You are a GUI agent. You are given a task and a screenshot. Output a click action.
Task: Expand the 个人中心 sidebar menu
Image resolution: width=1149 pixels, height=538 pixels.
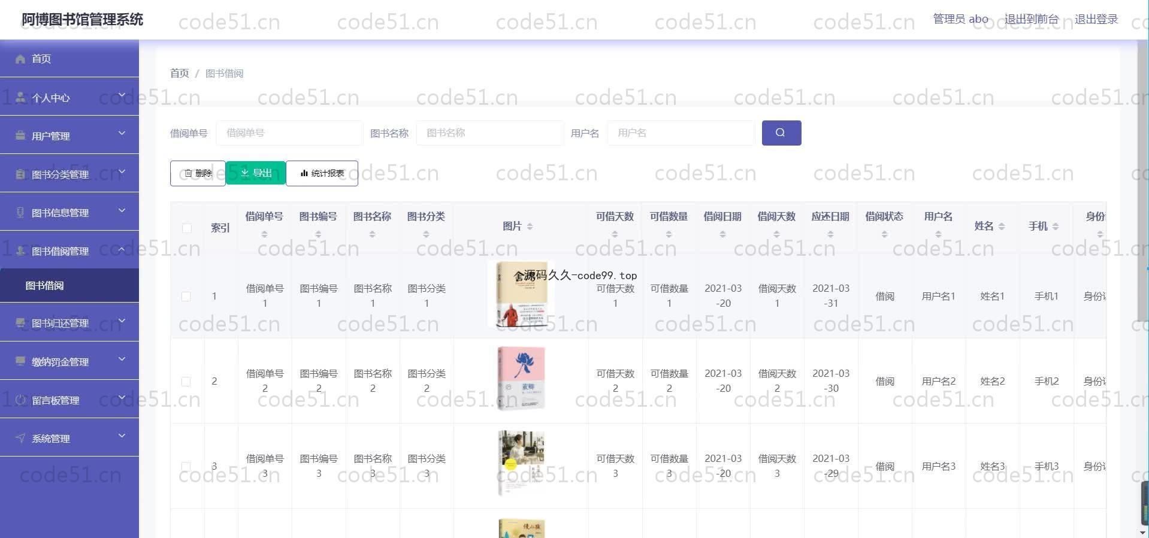122,95
